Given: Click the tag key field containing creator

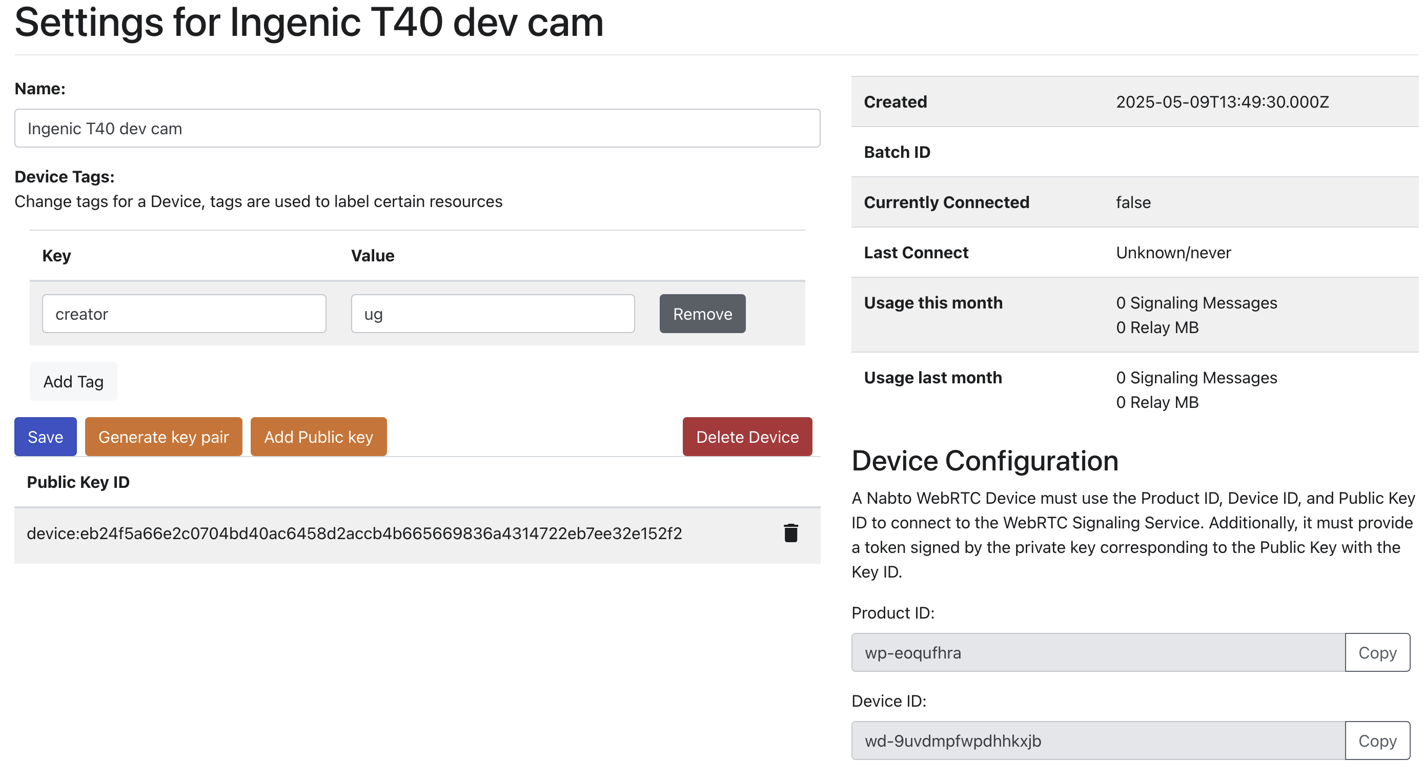Looking at the screenshot, I should (x=184, y=314).
